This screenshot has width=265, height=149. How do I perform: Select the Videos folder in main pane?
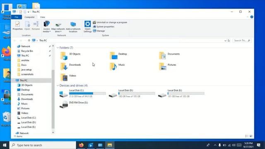68,77
